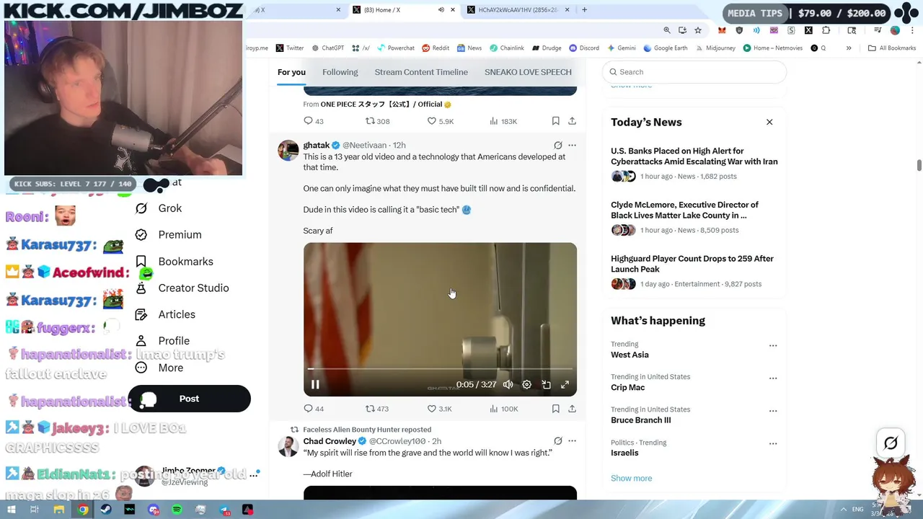Close the Today's News panel
The height and width of the screenshot is (519, 923).
(769, 122)
